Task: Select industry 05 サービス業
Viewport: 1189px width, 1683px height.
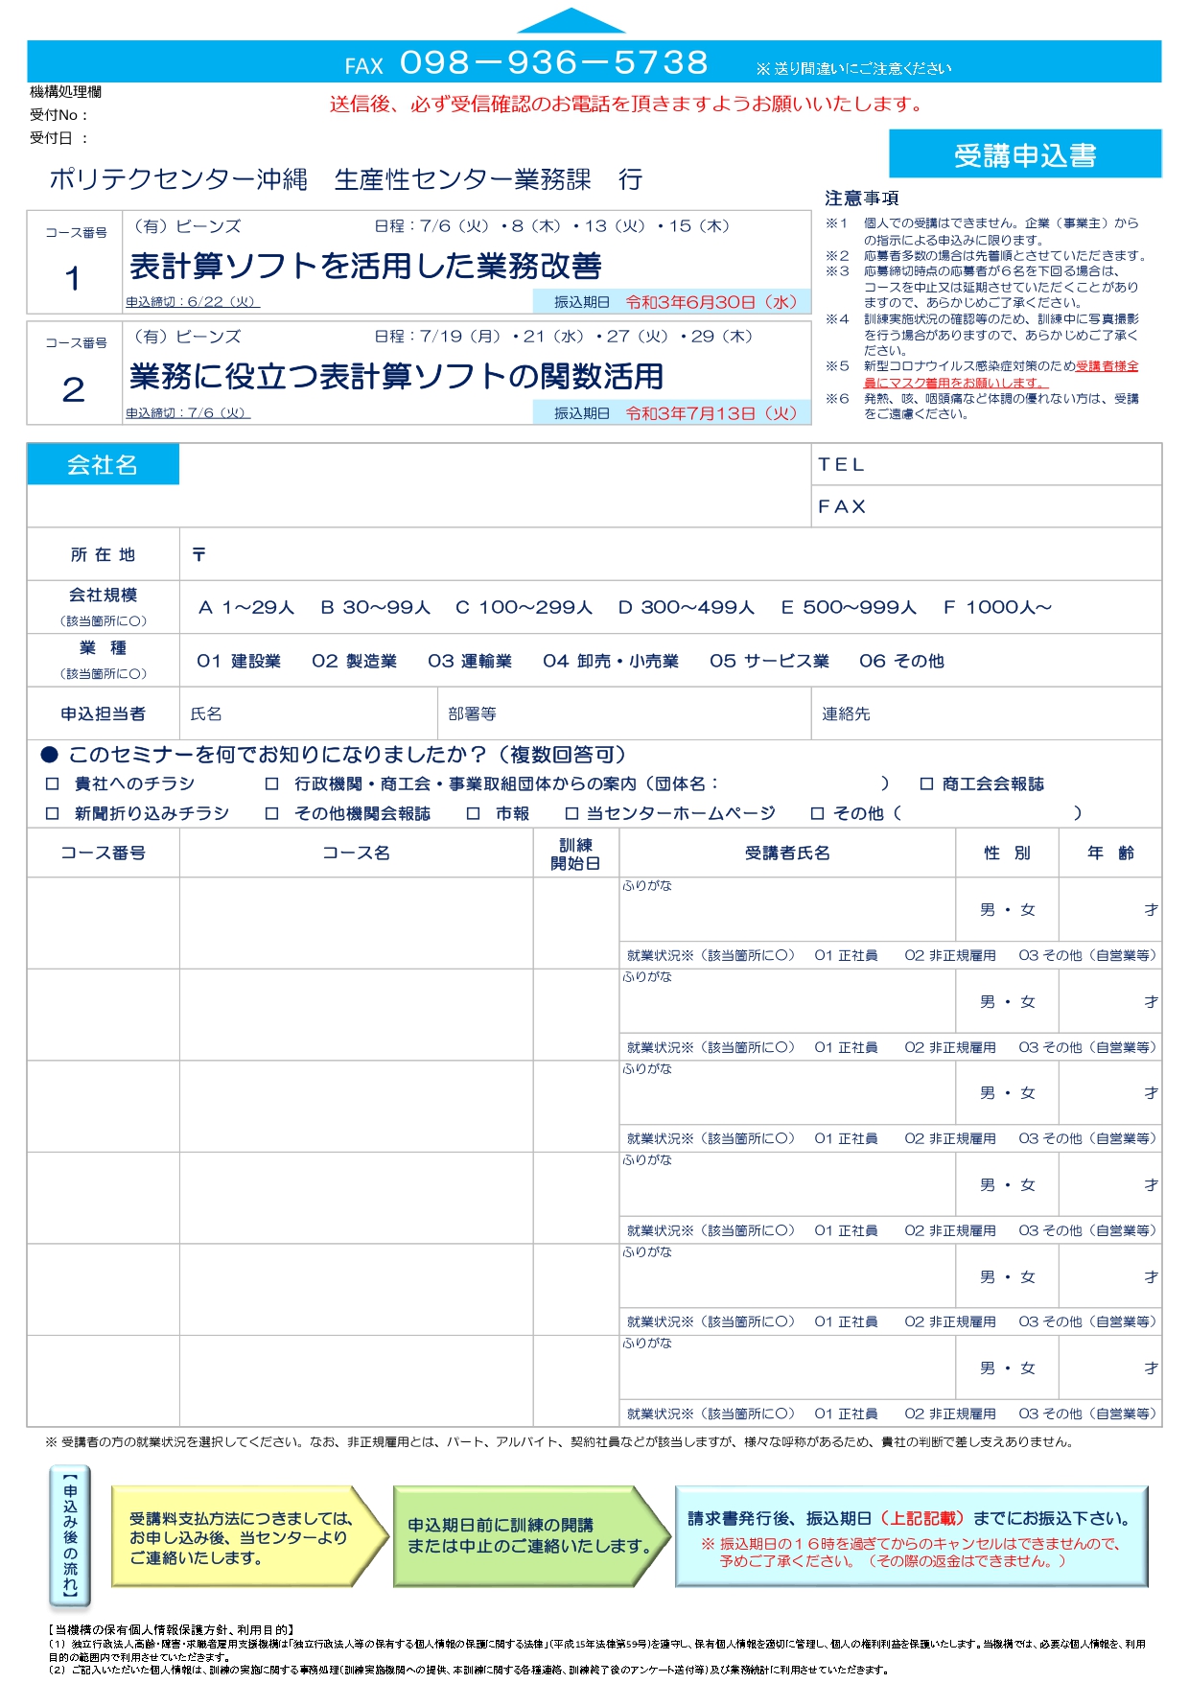Action: (770, 661)
